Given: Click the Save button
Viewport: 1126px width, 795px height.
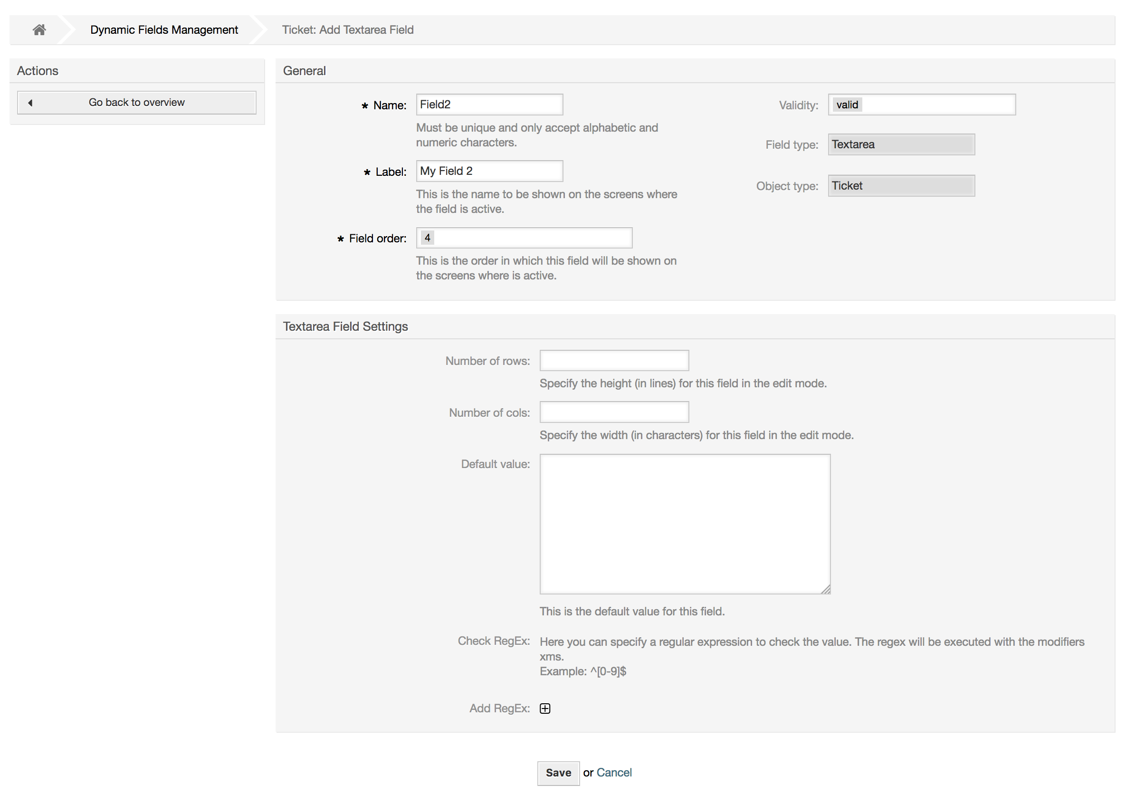Looking at the screenshot, I should [558, 772].
